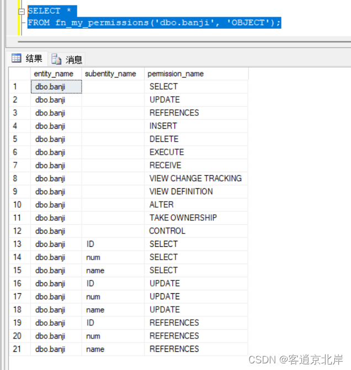This screenshot has width=351, height=370.
Task: Collapse the SELECT query code block
Action: coord(22,12)
